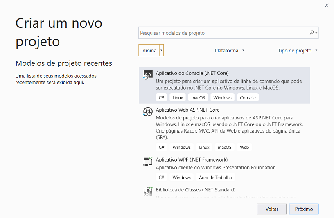Screen dimensions: 334x218
Task: Click the ASP.NET Core description paragraph
Action: pos(229,128)
